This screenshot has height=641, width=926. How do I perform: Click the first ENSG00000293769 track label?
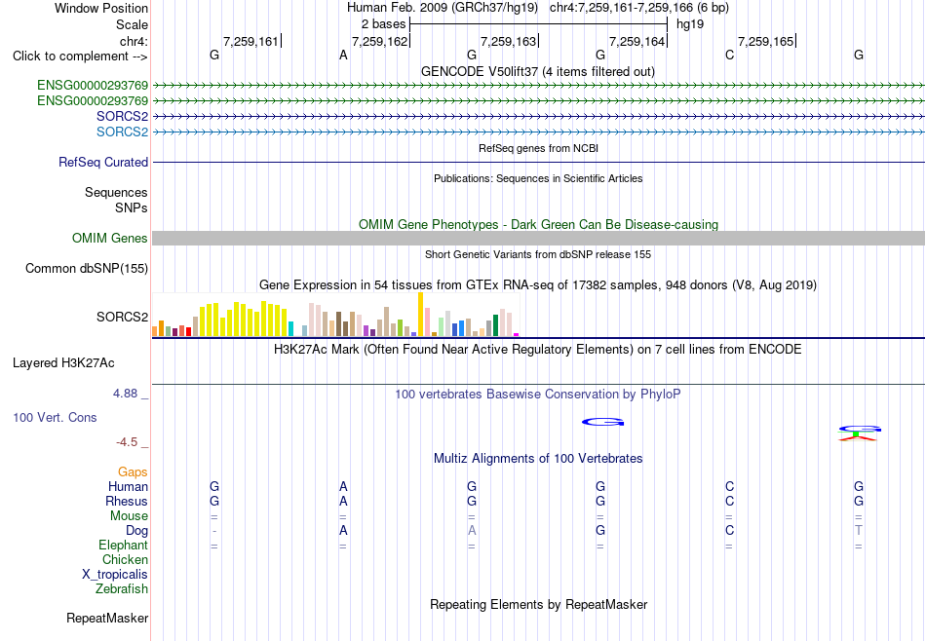(93, 86)
